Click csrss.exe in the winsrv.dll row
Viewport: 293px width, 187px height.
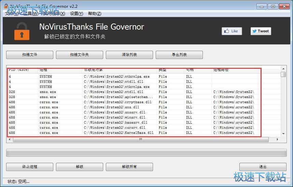[x=49, y=118]
